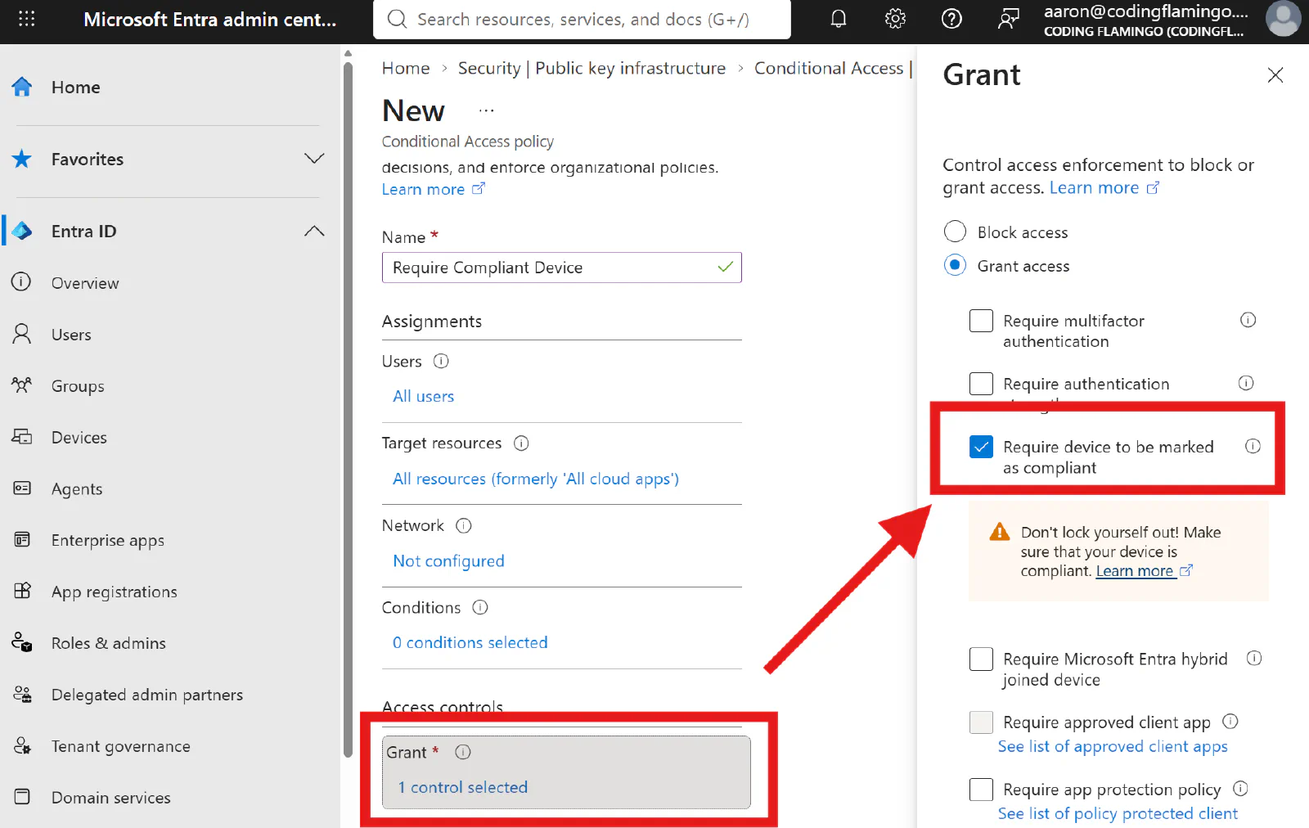Collapse the Entra ID section chevron
The height and width of the screenshot is (828, 1309).
(x=314, y=231)
